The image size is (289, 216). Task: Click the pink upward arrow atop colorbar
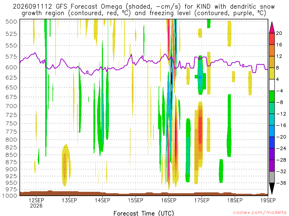tap(272, 28)
